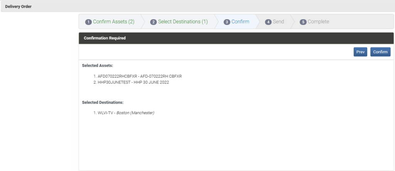Click the step 5 number badge
The width and height of the screenshot is (395, 171).
point(303,22)
